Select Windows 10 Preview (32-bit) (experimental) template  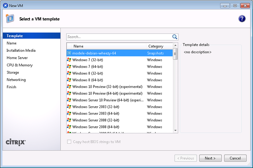pyautogui.click(x=120, y=86)
